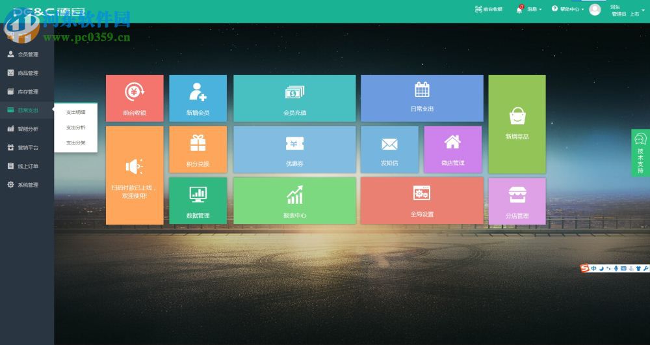
Task: Click the help question mark icon
Action: coord(554,8)
